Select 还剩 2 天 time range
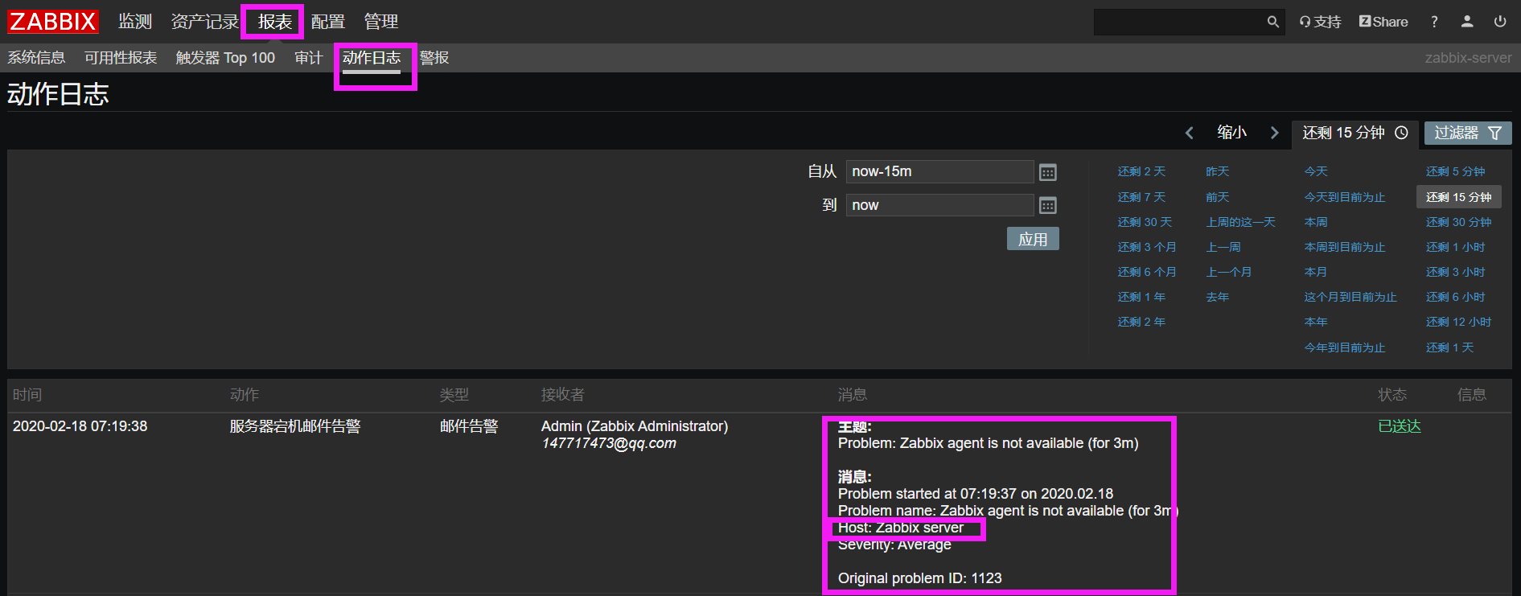The image size is (1521, 596). click(x=1141, y=171)
